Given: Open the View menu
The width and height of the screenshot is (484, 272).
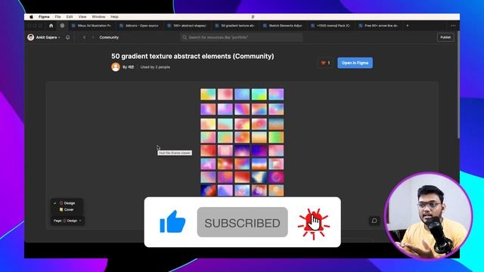Looking at the screenshot, I should [82, 17].
